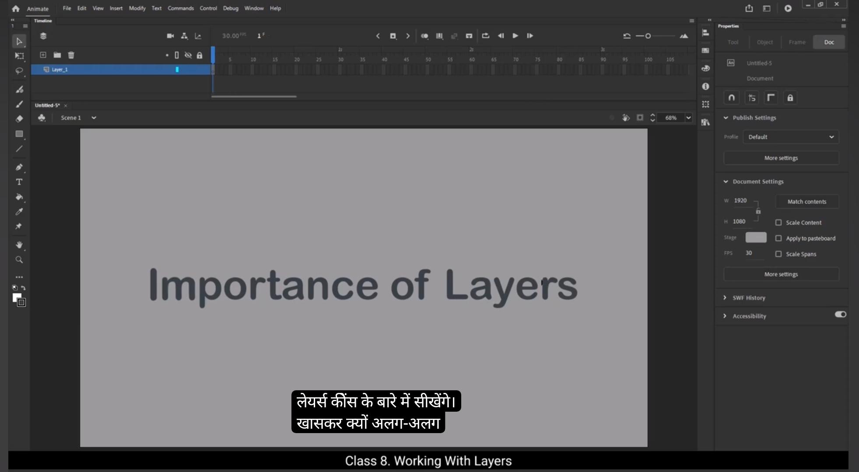Screen dimensions: 859x472
Task: Expand the SWF History section
Action: pyautogui.click(x=725, y=298)
